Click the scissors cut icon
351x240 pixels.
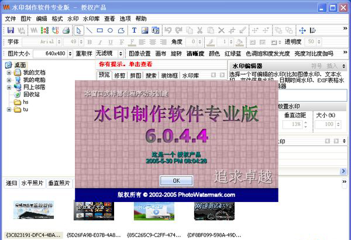[x=200, y=30]
